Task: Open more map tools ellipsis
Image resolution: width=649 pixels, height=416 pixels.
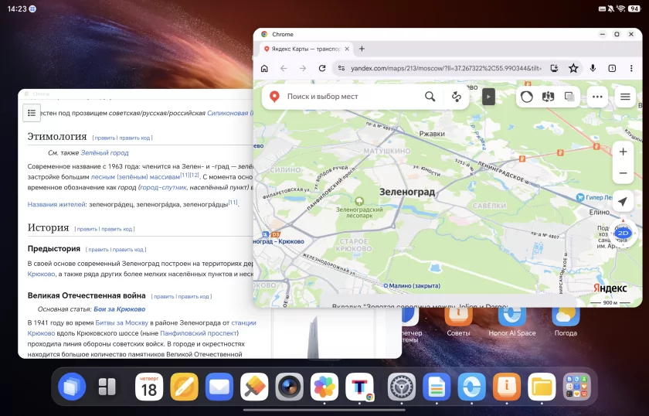Action: pos(597,97)
